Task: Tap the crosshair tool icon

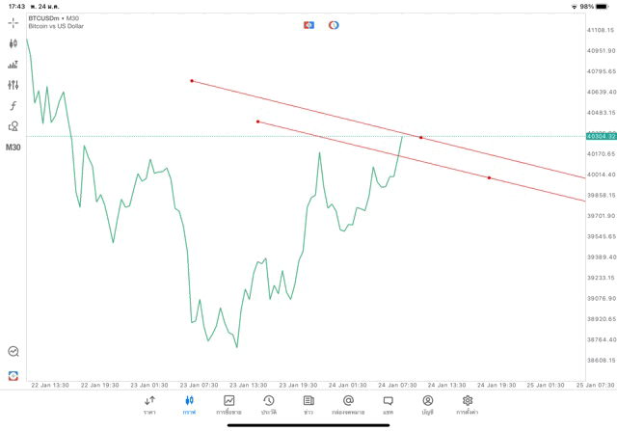Action: coord(13,22)
